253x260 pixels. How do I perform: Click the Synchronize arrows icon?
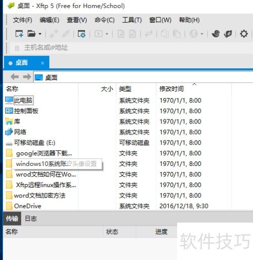[149, 34]
